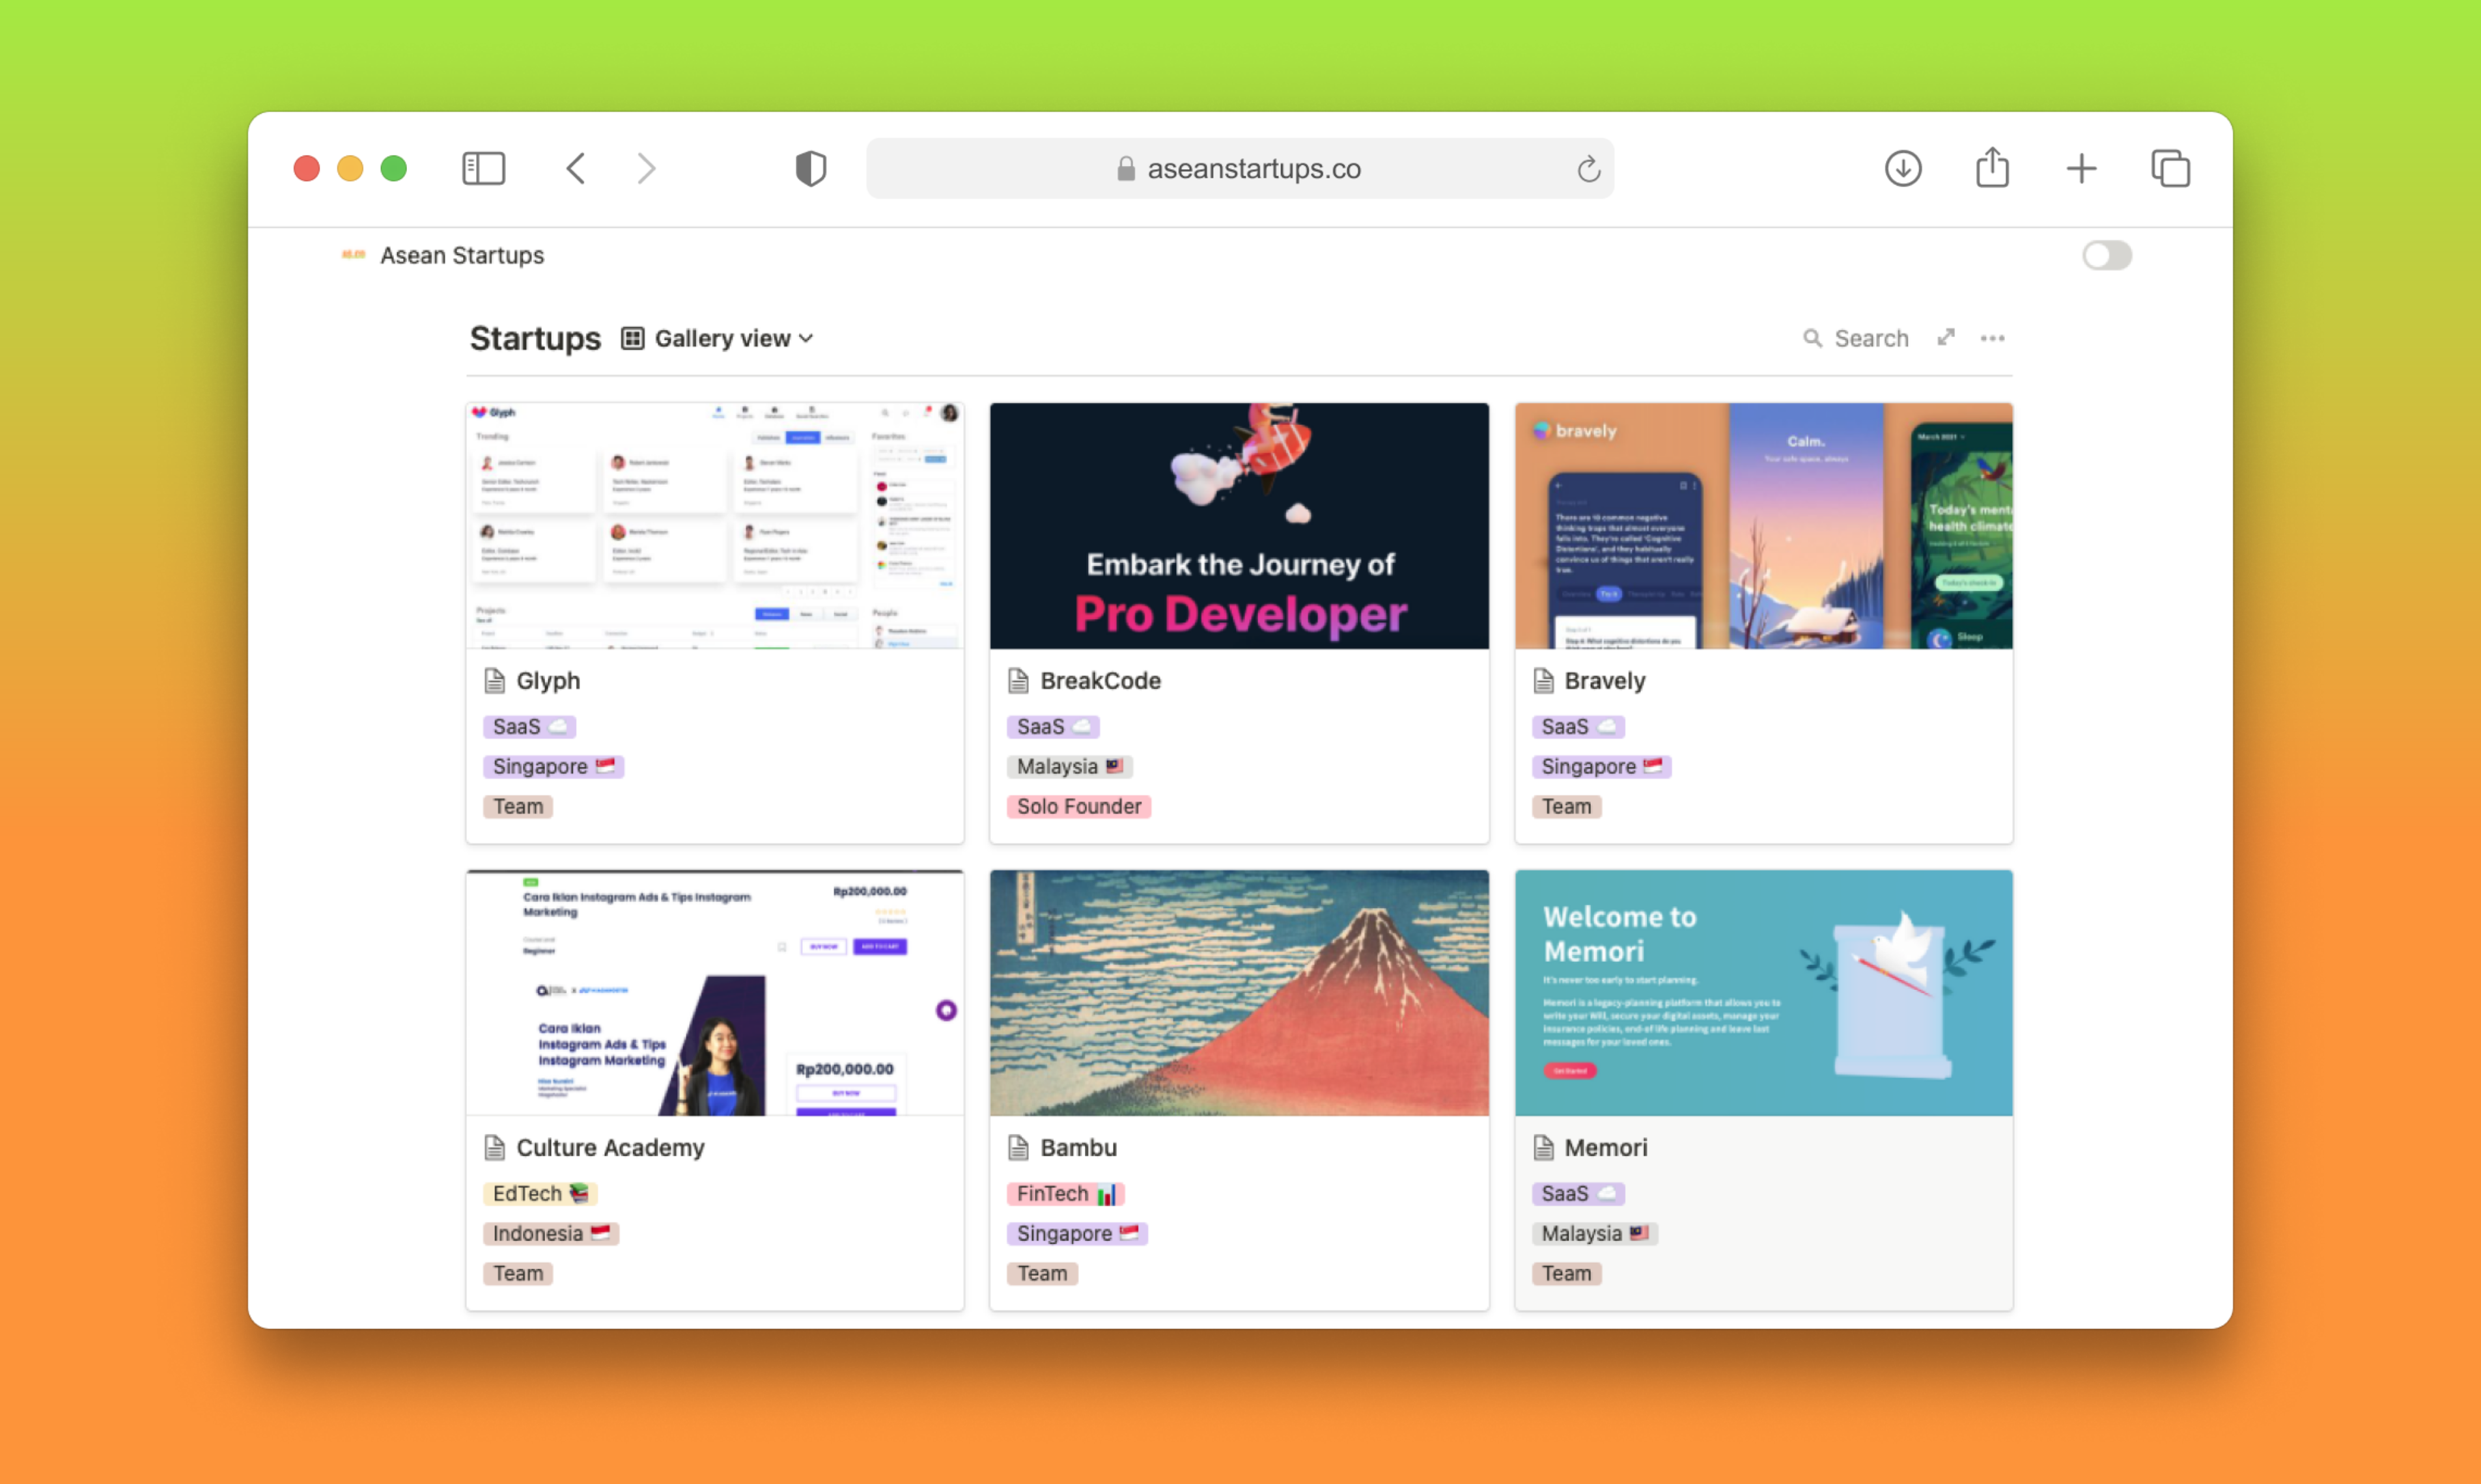Go back to the previous page
Image resolution: width=2481 pixels, height=1484 pixels.
coord(575,168)
